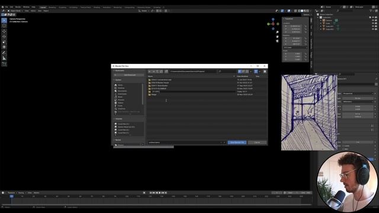Viewport: 379px width, 213px height.
Task: Go to parent directory in file dialog
Action: 158,72
